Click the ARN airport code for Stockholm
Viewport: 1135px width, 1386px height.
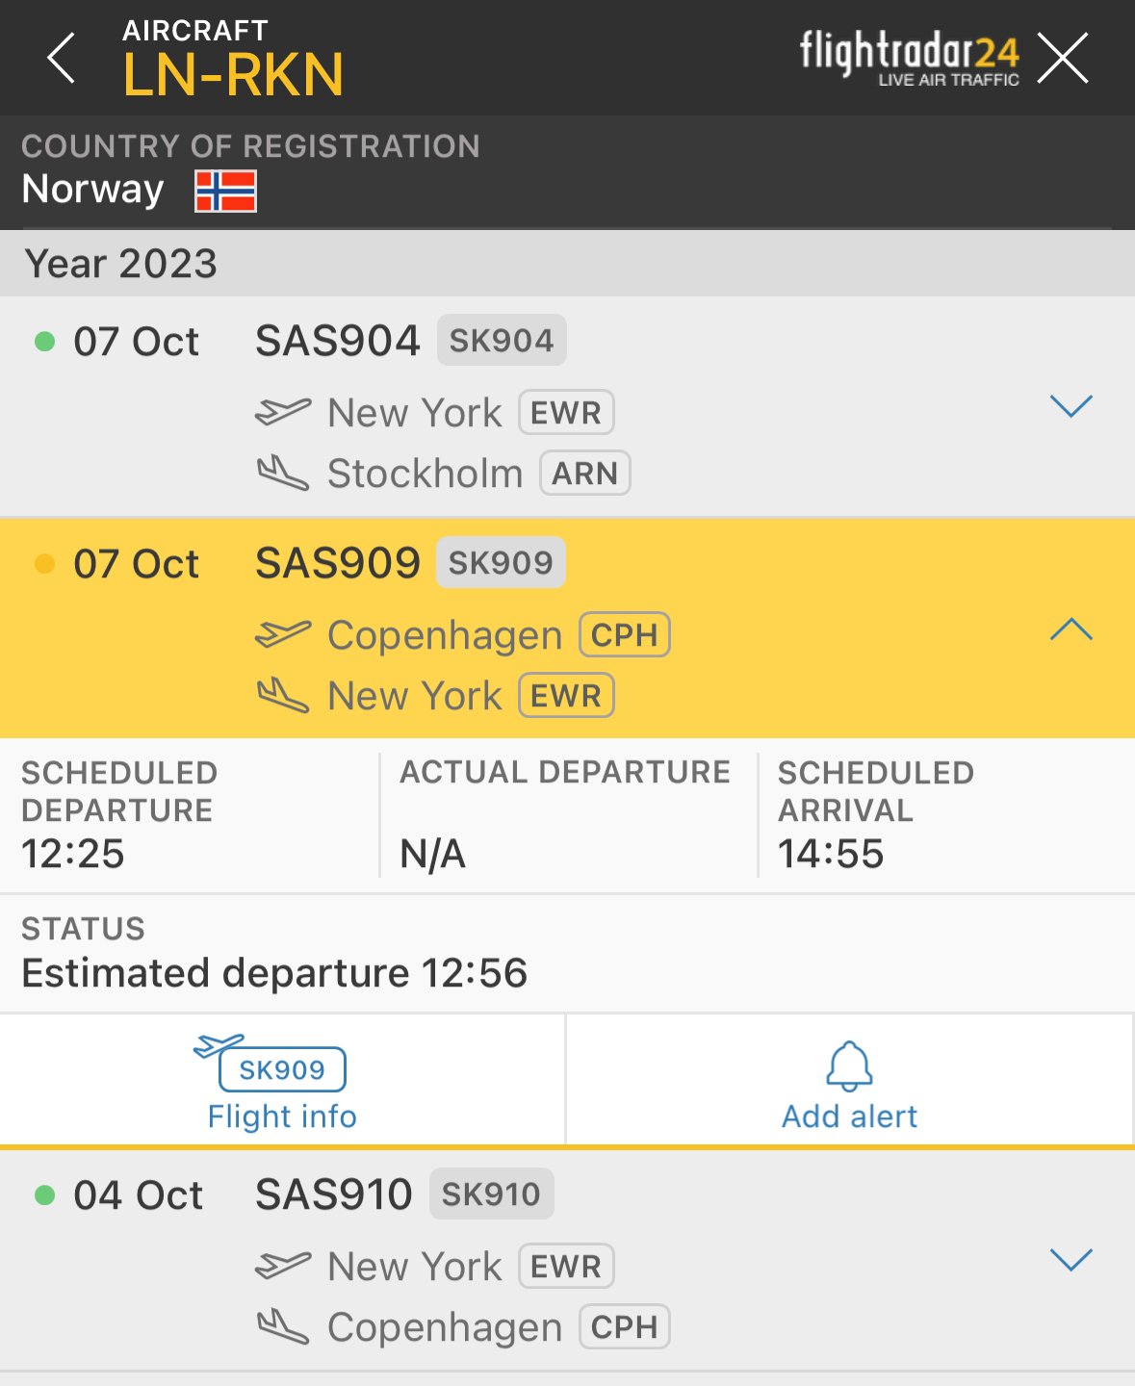584,474
